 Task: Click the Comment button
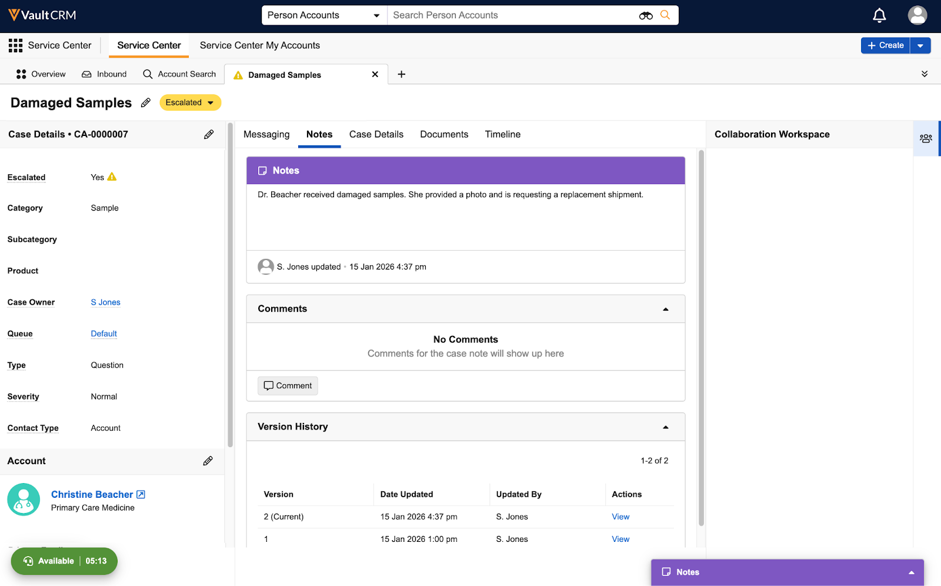288,386
